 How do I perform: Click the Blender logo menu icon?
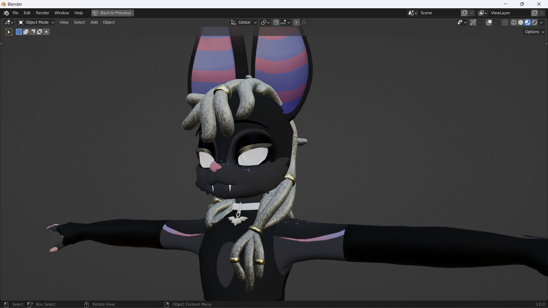(6, 13)
